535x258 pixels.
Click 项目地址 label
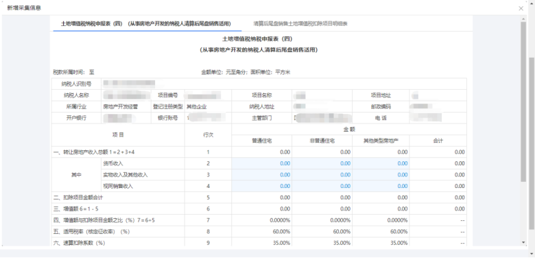coord(381,95)
